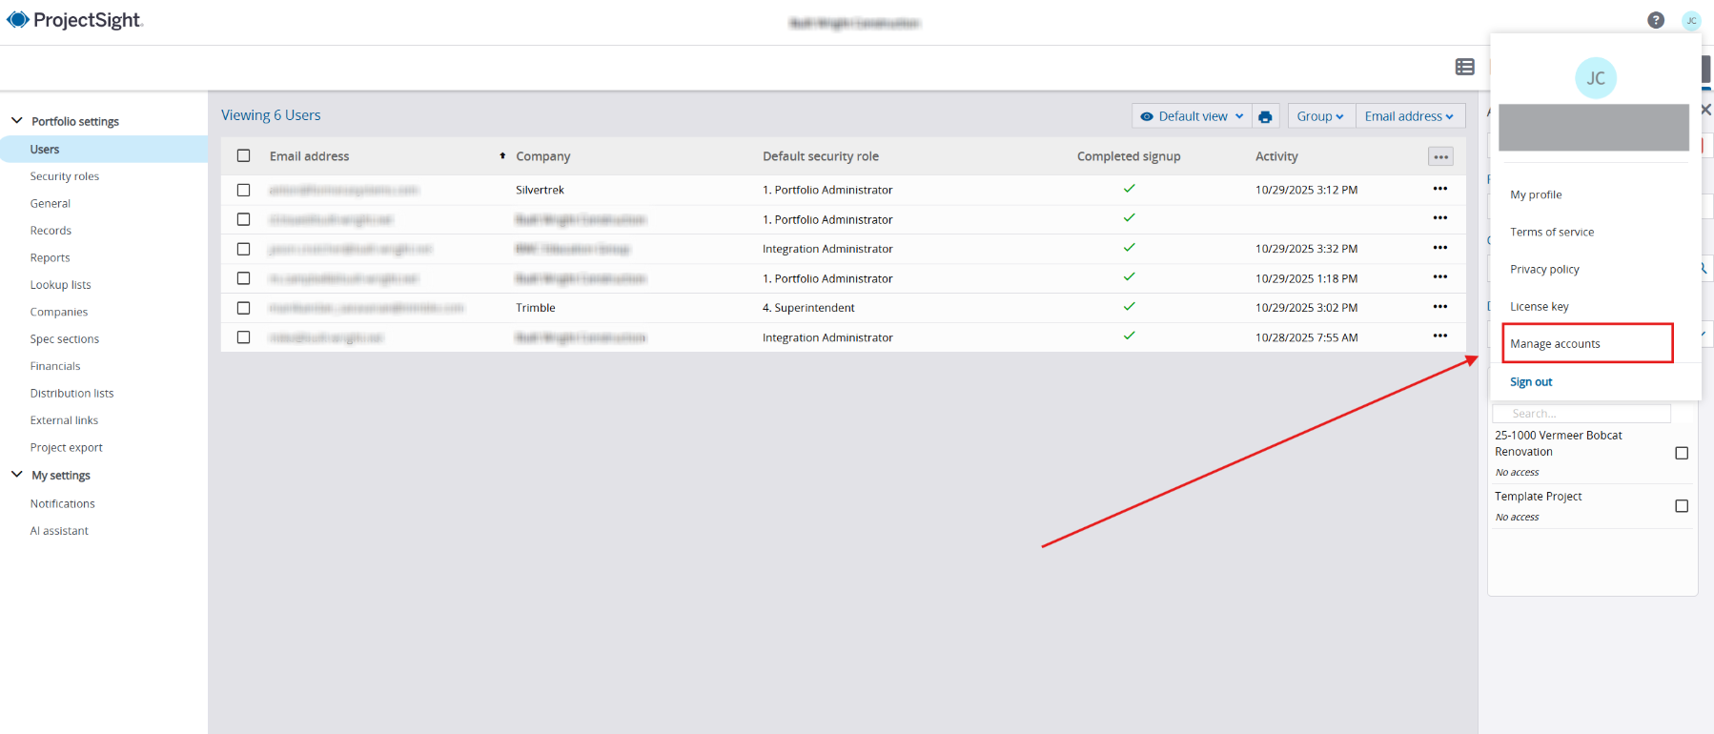Open the Email address sort dropdown
The width and height of the screenshot is (1714, 734).
(1410, 116)
